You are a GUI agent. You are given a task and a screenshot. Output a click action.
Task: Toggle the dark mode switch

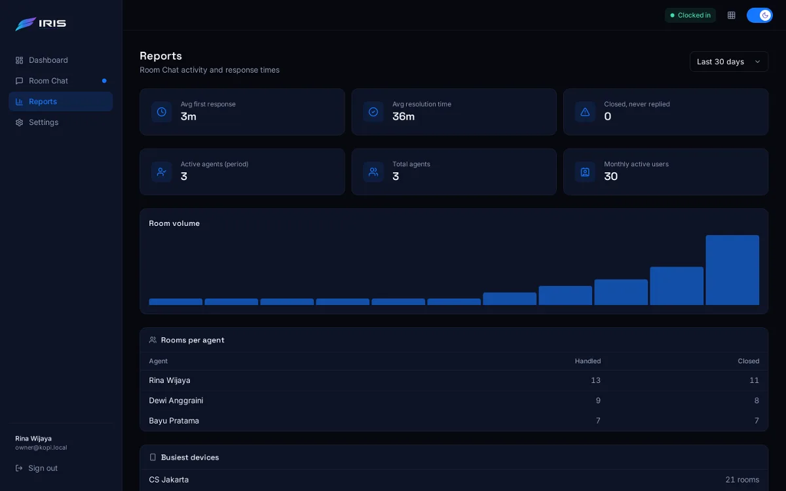760,15
